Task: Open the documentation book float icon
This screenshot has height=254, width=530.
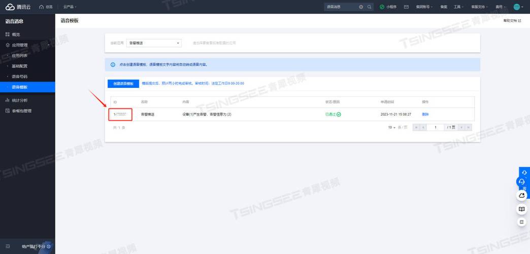Action: click(x=522, y=209)
